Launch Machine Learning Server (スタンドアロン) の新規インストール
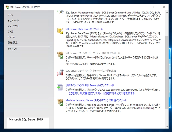 coord(96,100)
